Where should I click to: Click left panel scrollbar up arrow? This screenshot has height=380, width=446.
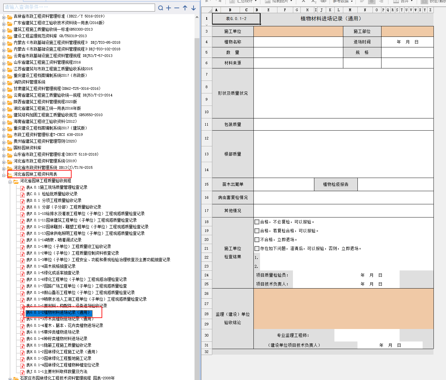point(197,17)
